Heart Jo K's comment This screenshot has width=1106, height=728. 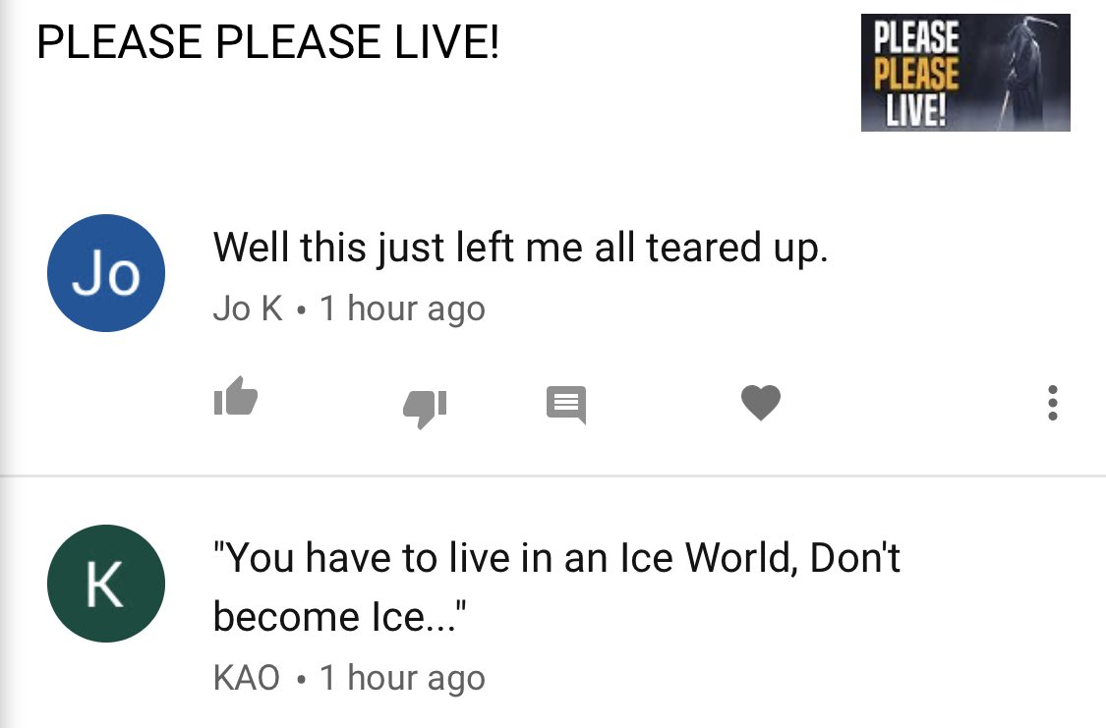760,403
